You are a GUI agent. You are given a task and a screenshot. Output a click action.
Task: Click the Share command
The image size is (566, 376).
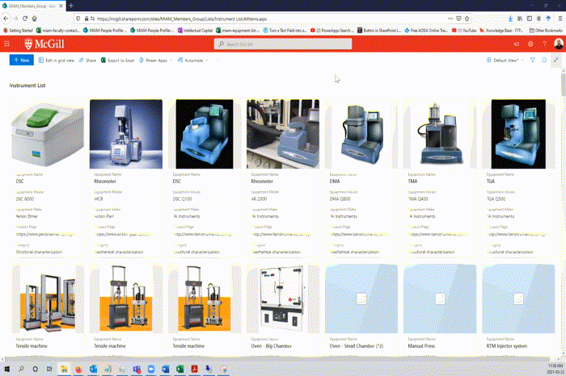[x=87, y=61]
